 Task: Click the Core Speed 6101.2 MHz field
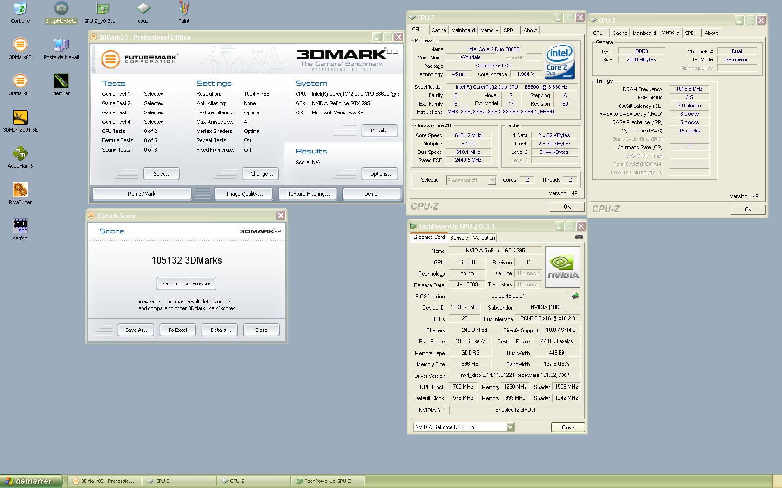[468, 135]
